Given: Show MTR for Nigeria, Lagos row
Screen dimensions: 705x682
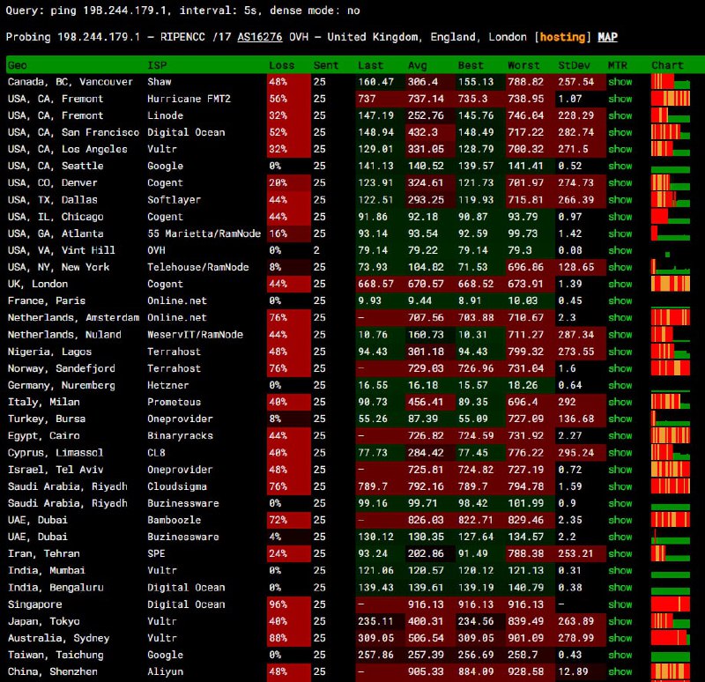Looking at the screenshot, I should (x=620, y=352).
